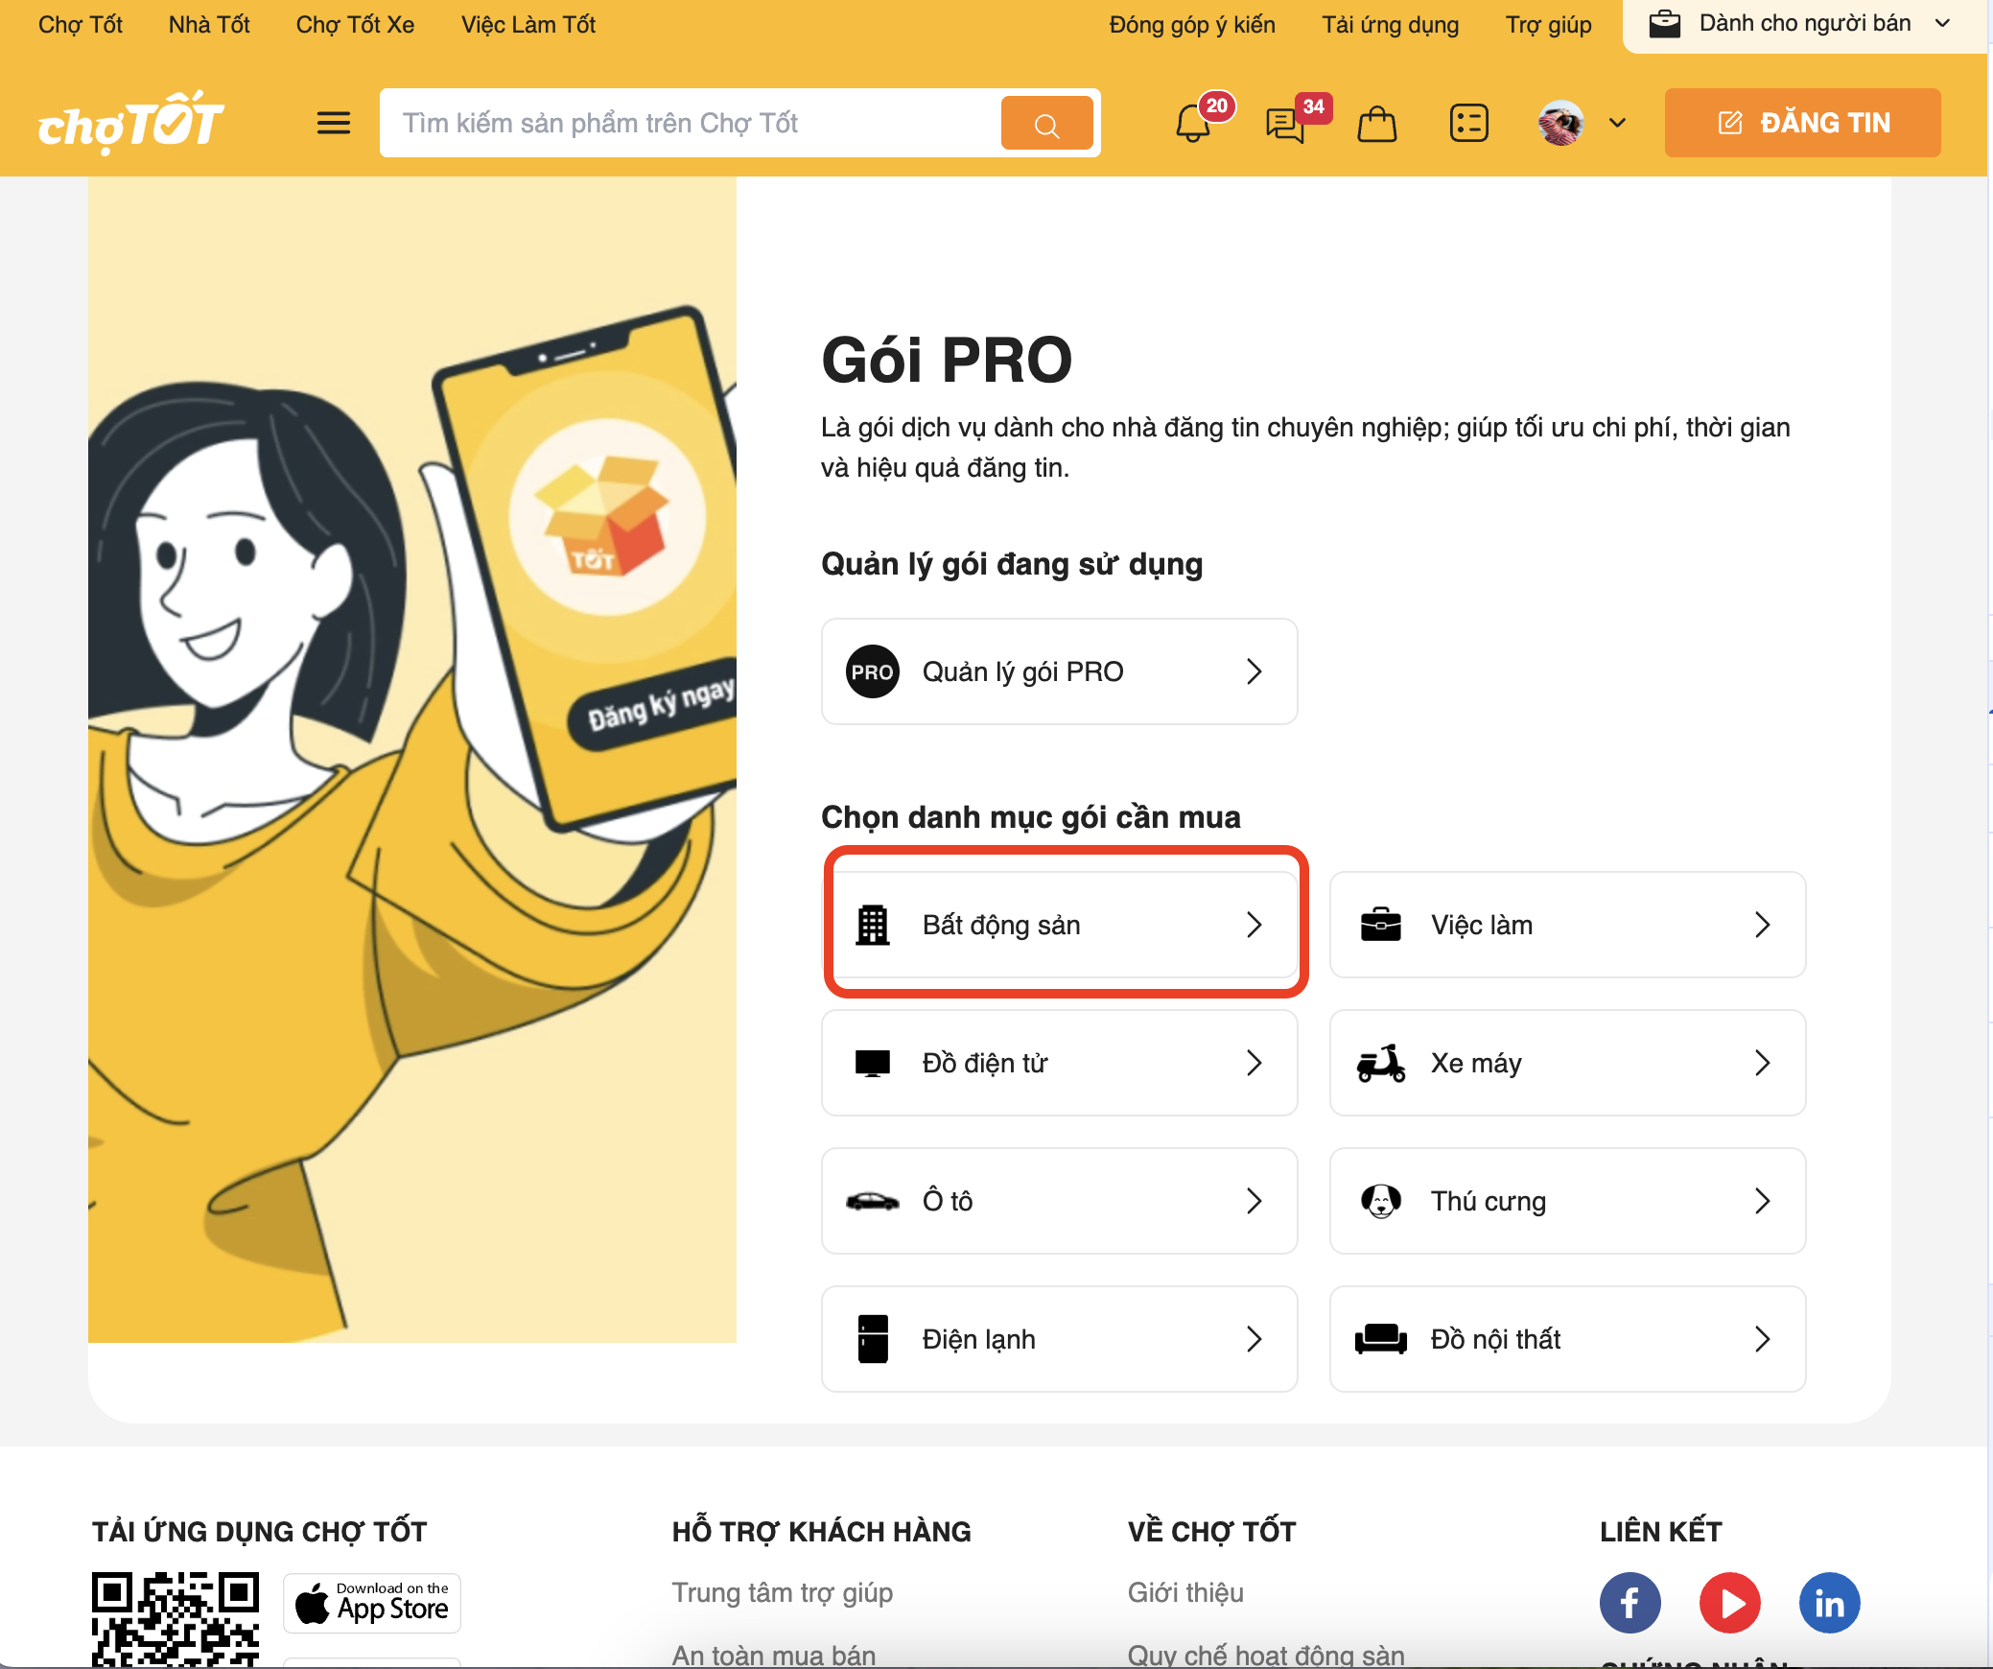
Task: Open the hamburger category menu
Action: click(334, 124)
